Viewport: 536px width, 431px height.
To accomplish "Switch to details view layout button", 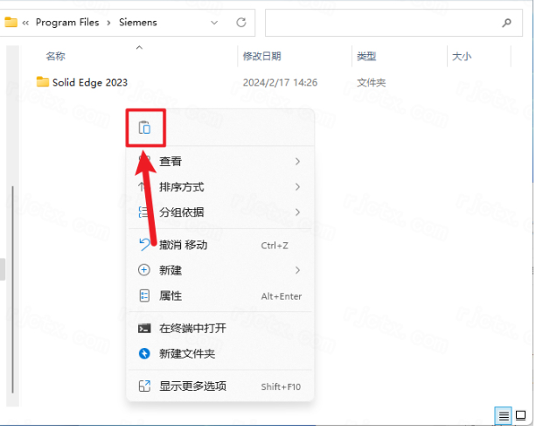I will (x=503, y=414).
